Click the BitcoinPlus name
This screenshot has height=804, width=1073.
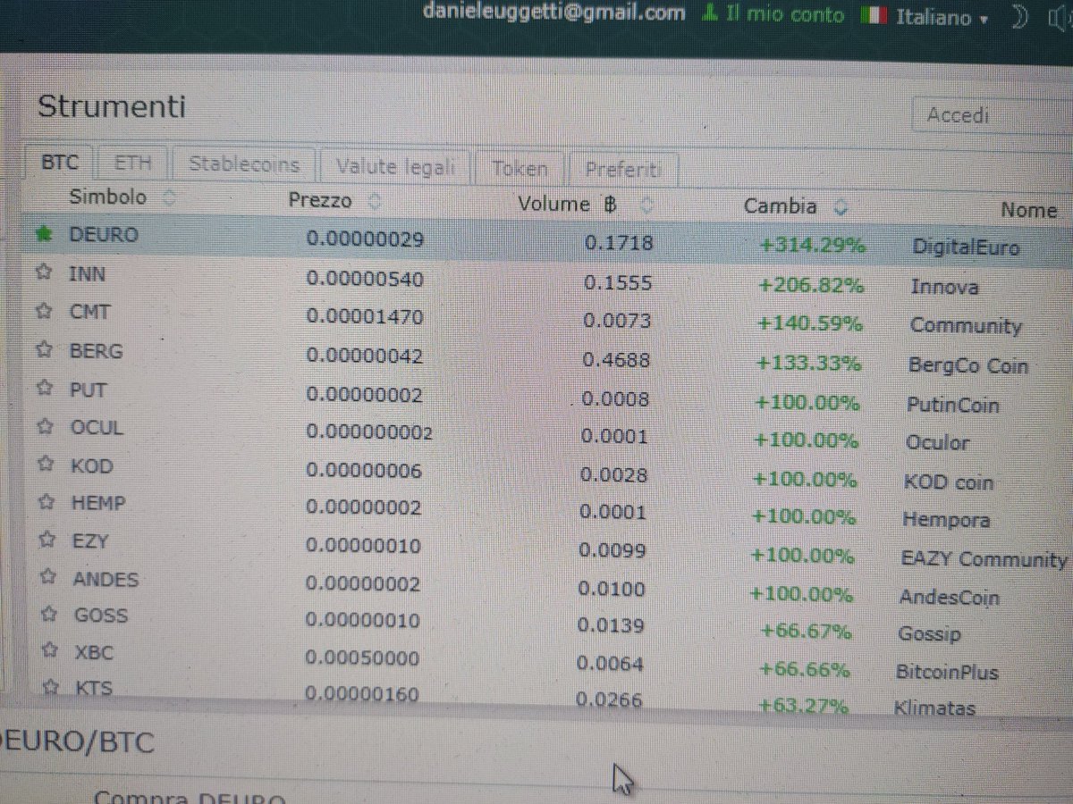[947, 672]
